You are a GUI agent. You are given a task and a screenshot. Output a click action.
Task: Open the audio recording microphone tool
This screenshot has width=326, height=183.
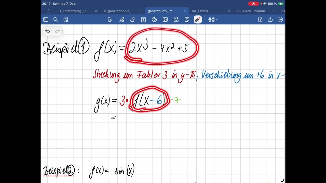coord(211,20)
